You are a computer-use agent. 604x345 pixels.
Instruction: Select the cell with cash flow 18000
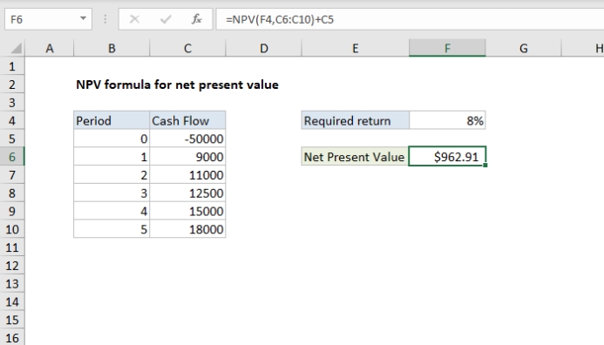[187, 229]
